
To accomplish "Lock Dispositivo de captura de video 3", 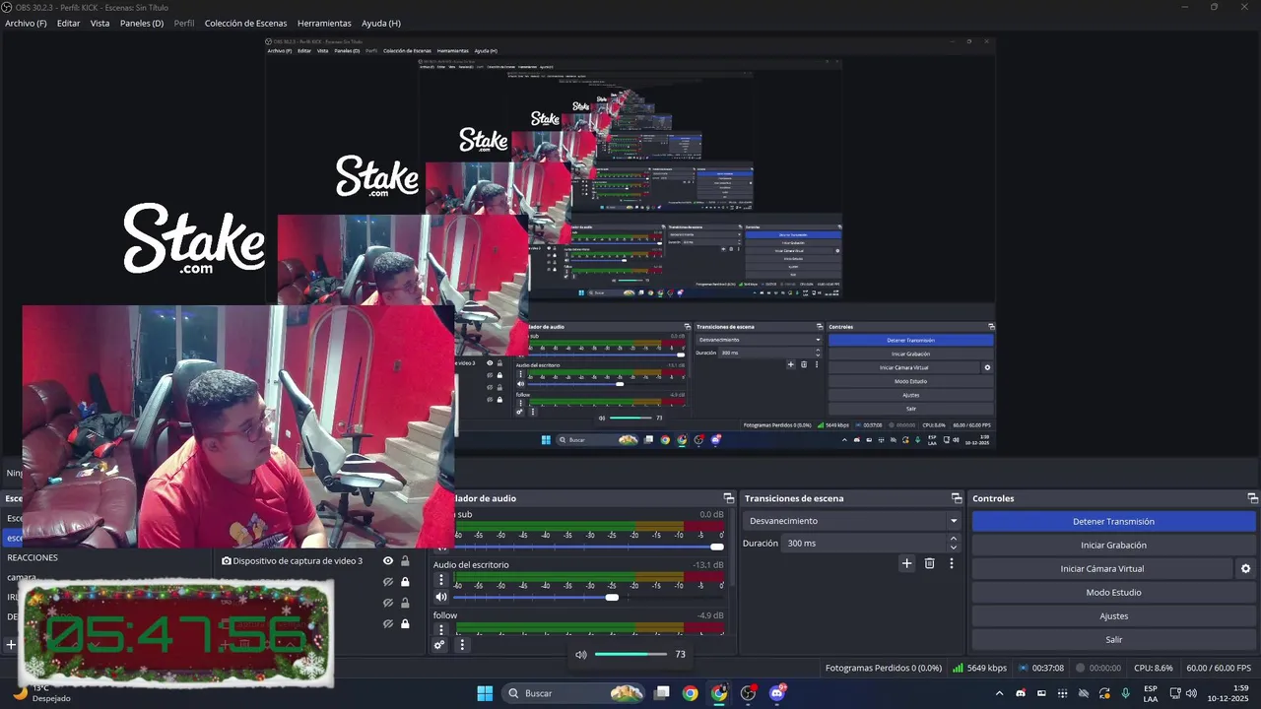I will [x=405, y=561].
